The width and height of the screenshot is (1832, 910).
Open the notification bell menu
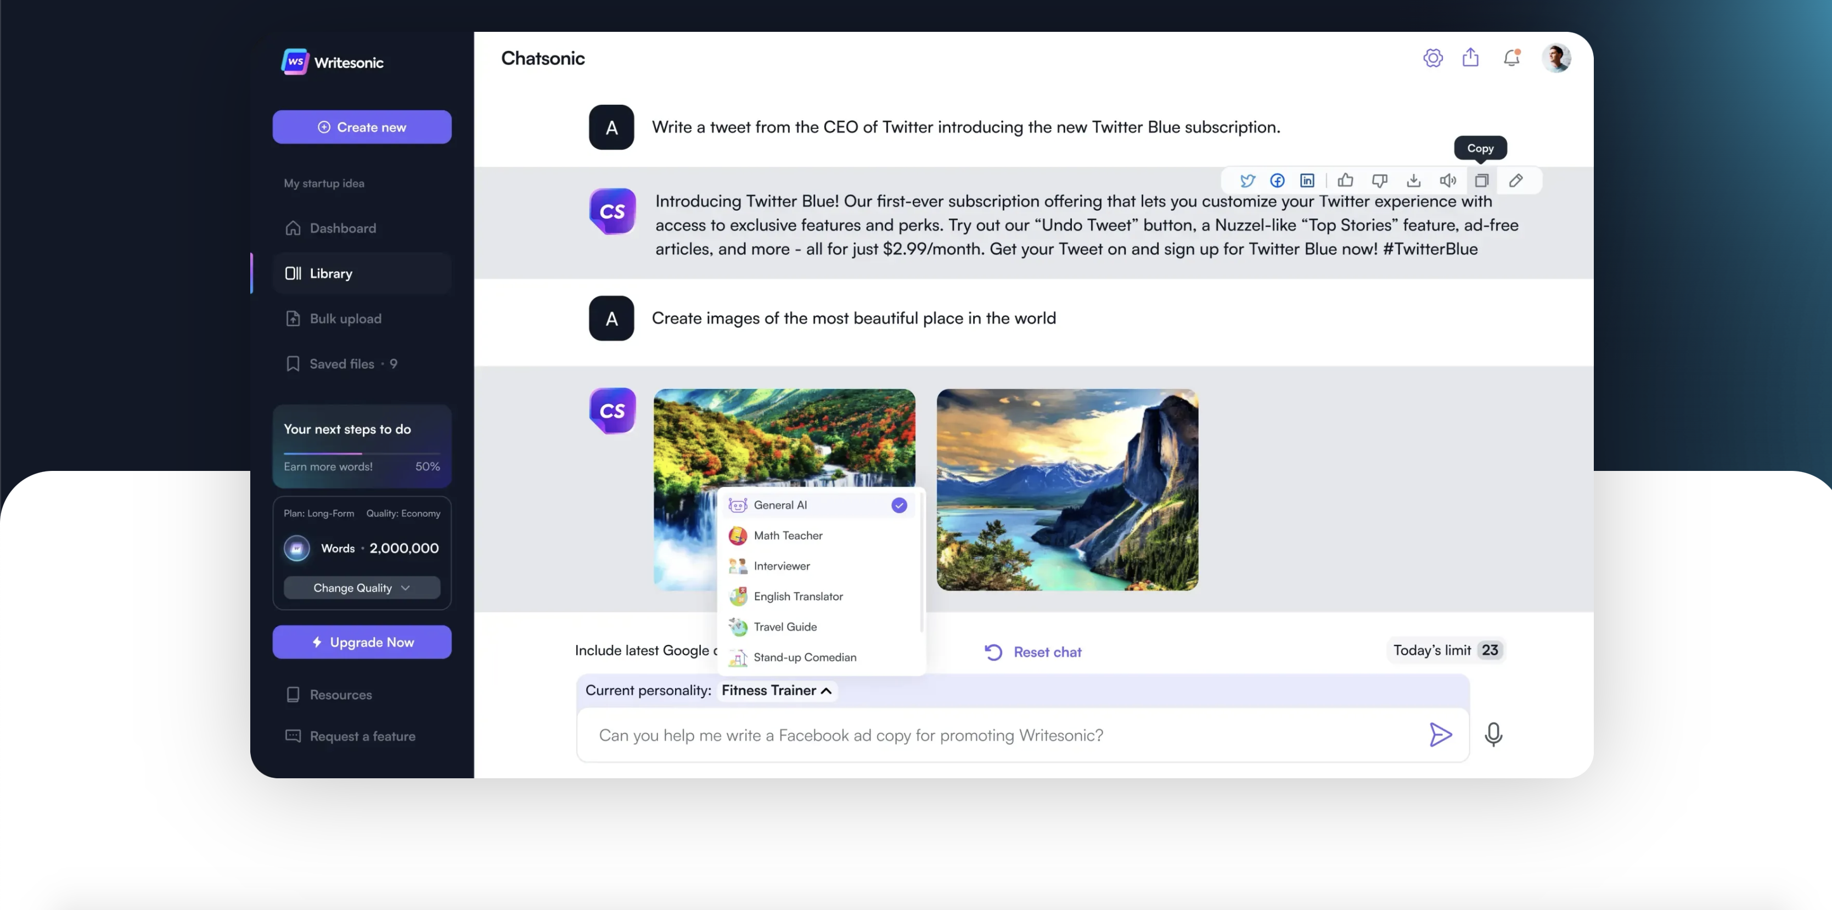tap(1512, 57)
